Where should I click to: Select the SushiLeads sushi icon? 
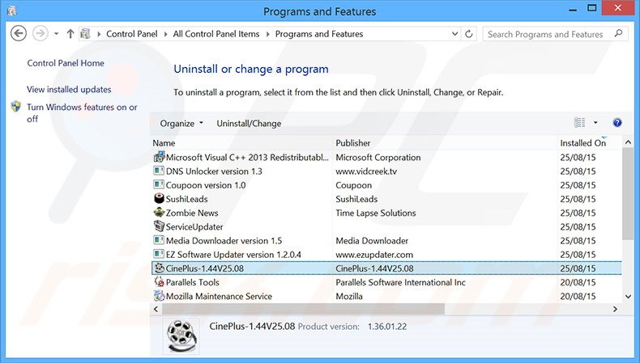pos(159,198)
